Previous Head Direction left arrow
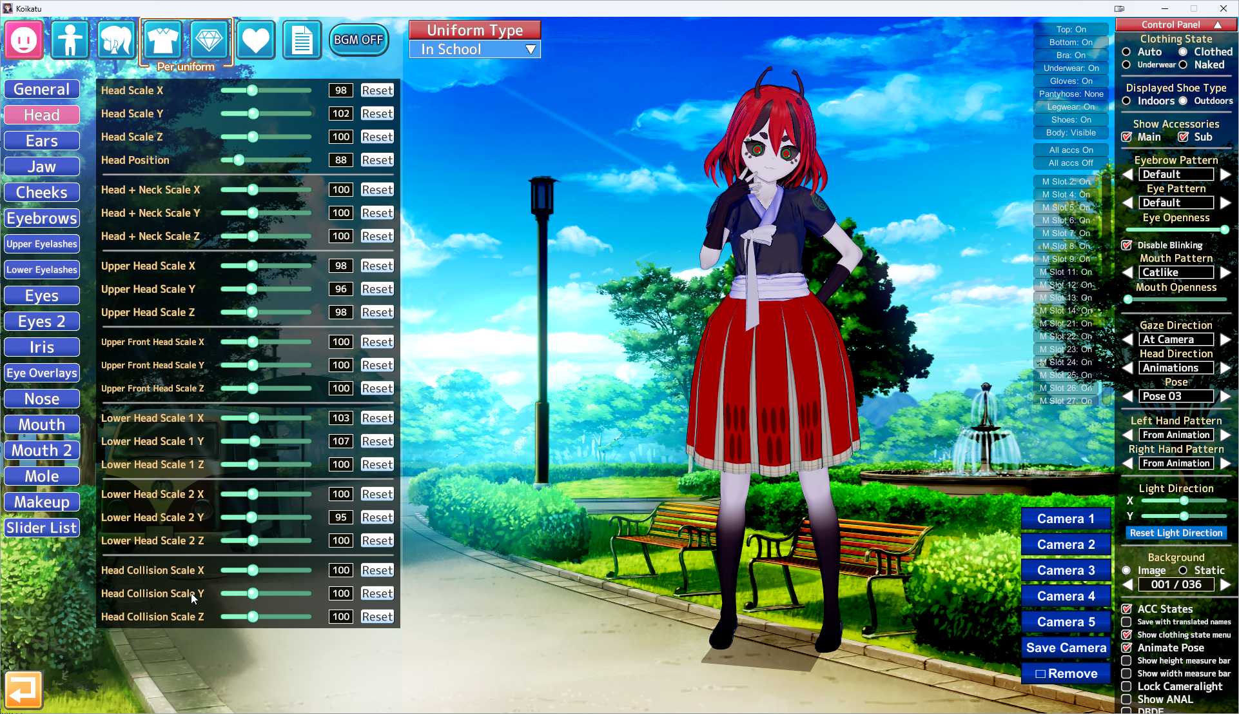The height and width of the screenshot is (714, 1239). click(x=1127, y=368)
